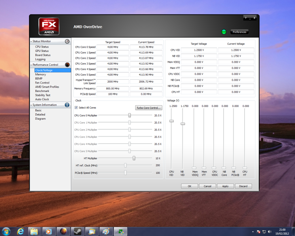Click Memory Frequency target 800.00 MHz field
The width and height of the screenshot is (295, 236).
pyautogui.click(x=113, y=88)
